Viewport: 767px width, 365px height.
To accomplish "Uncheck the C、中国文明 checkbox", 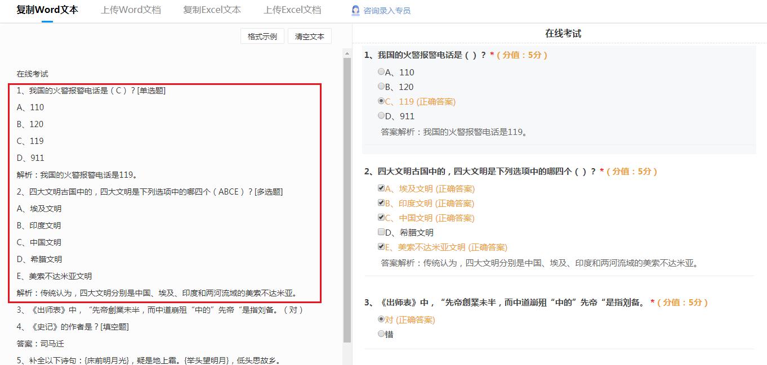I will pyautogui.click(x=380, y=217).
